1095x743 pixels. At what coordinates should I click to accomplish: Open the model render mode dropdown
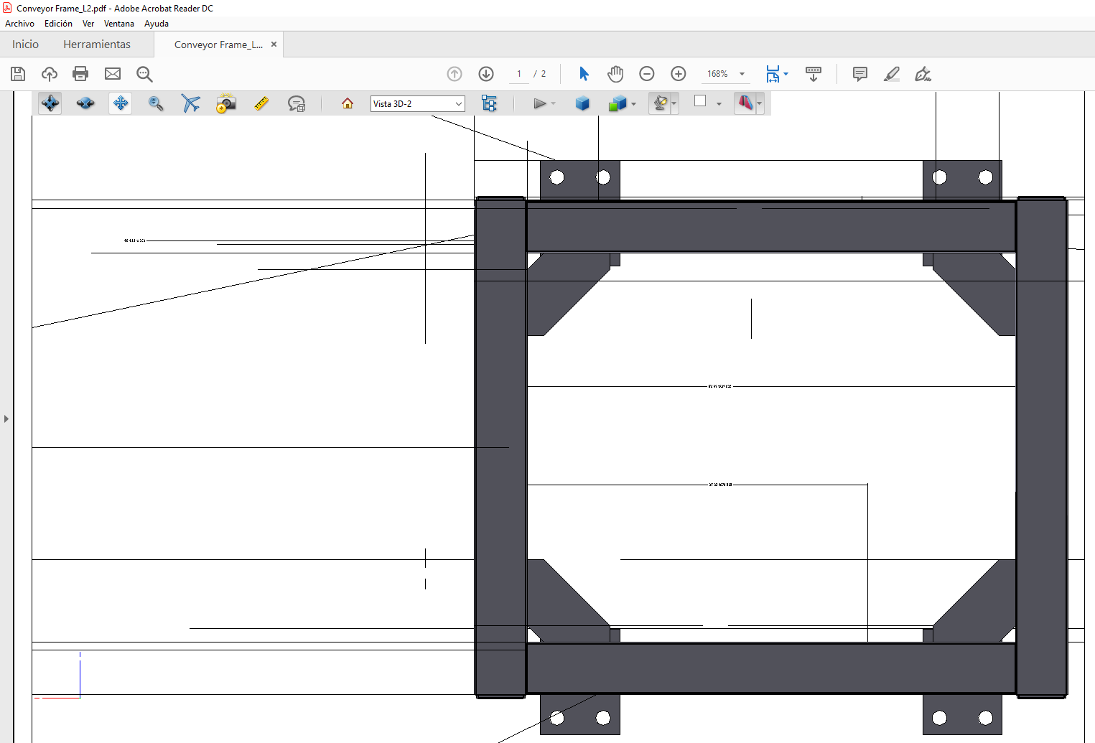pyautogui.click(x=633, y=103)
